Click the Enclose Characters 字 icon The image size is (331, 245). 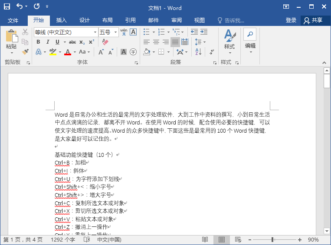point(133,52)
